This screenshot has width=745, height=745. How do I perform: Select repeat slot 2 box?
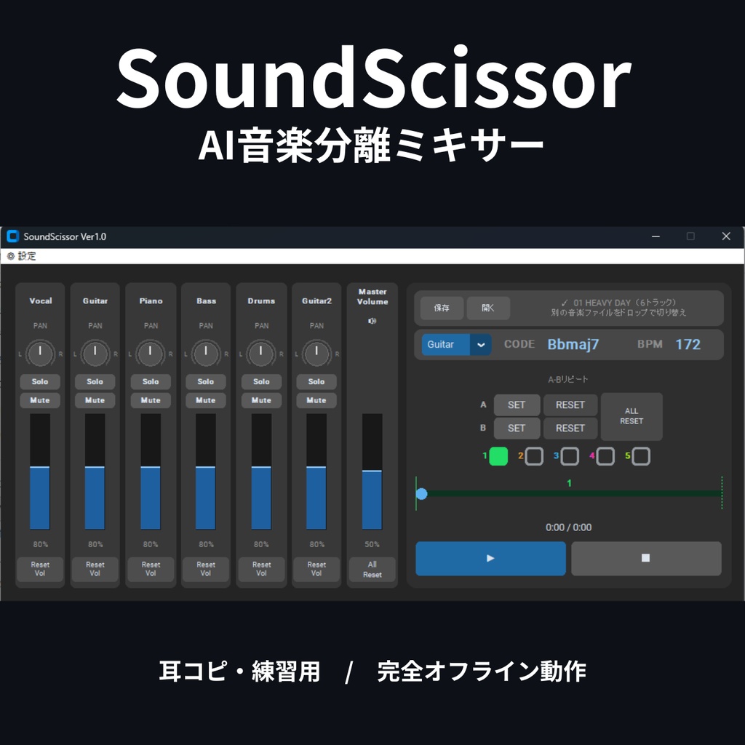(x=534, y=456)
